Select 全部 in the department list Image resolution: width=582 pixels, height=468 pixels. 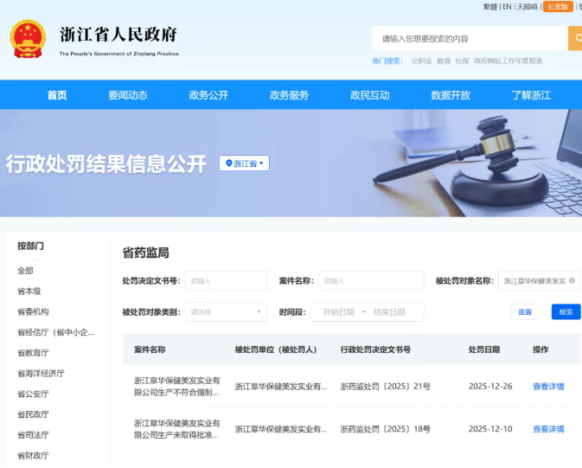[x=25, y=271]
